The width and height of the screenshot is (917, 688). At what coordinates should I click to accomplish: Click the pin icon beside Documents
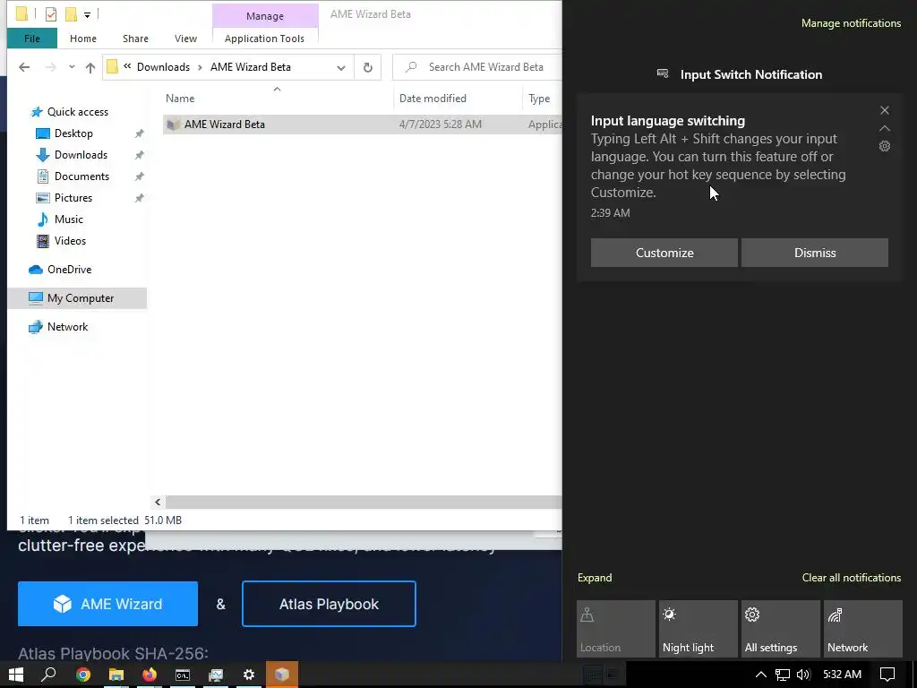(x=139, y=176)
